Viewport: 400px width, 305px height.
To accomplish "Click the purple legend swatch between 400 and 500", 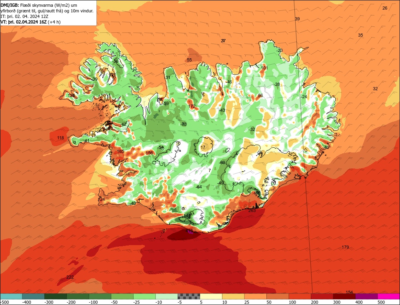I will tap(366, 296).
